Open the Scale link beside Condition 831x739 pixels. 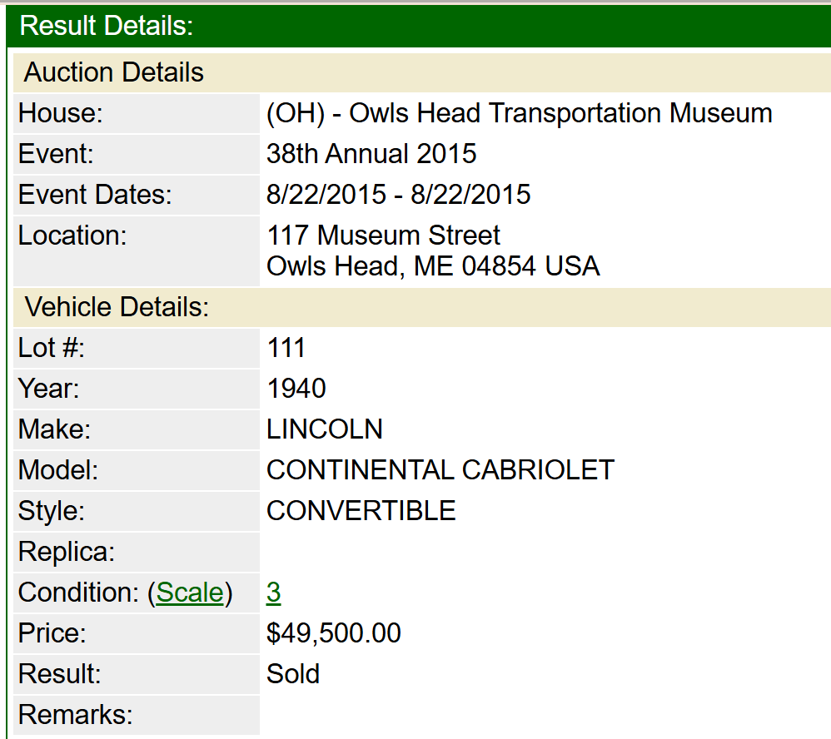point(190,593)
